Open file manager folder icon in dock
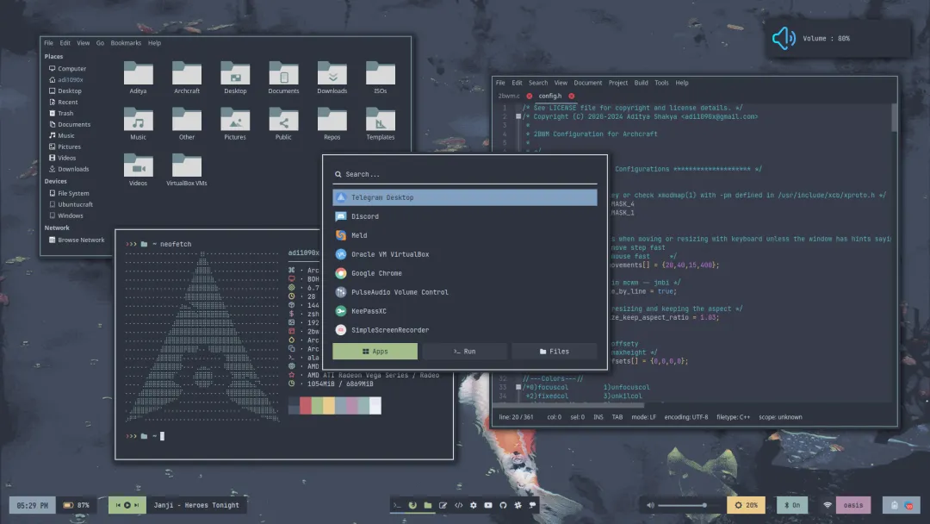The height and width of the screenshot is (524, 930). point(428,505)
